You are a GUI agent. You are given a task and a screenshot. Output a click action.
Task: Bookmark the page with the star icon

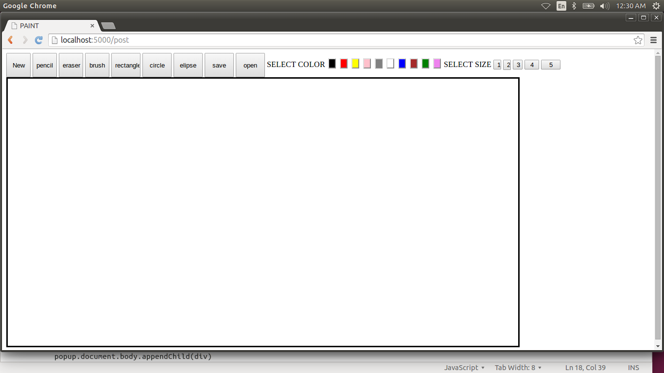pyautogui.click(x=638, y=40)
